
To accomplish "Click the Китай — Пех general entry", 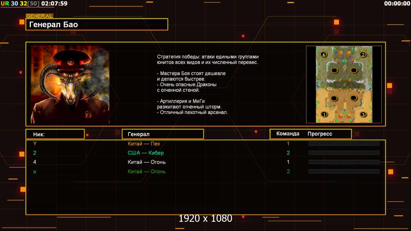I will 144,143.
